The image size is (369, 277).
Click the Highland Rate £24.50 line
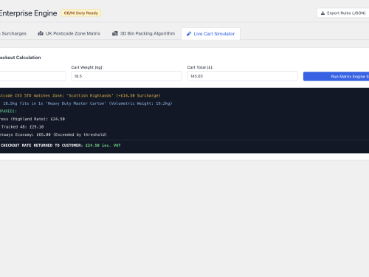[32, 119]
